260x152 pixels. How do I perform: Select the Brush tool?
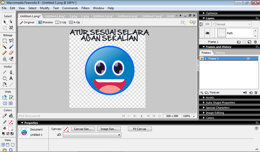(x=11, y=47)
